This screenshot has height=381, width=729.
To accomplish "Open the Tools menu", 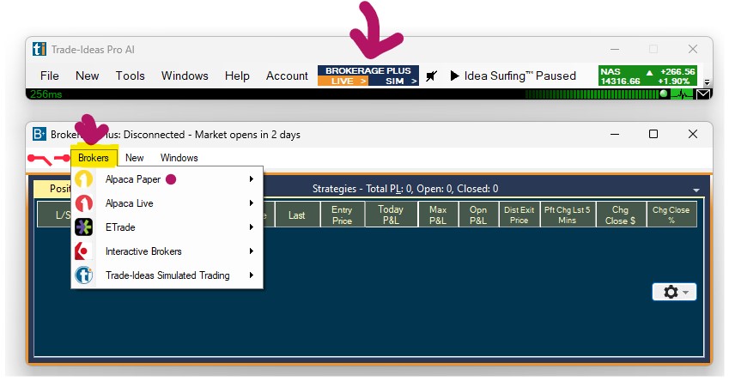I will point(131,76).
